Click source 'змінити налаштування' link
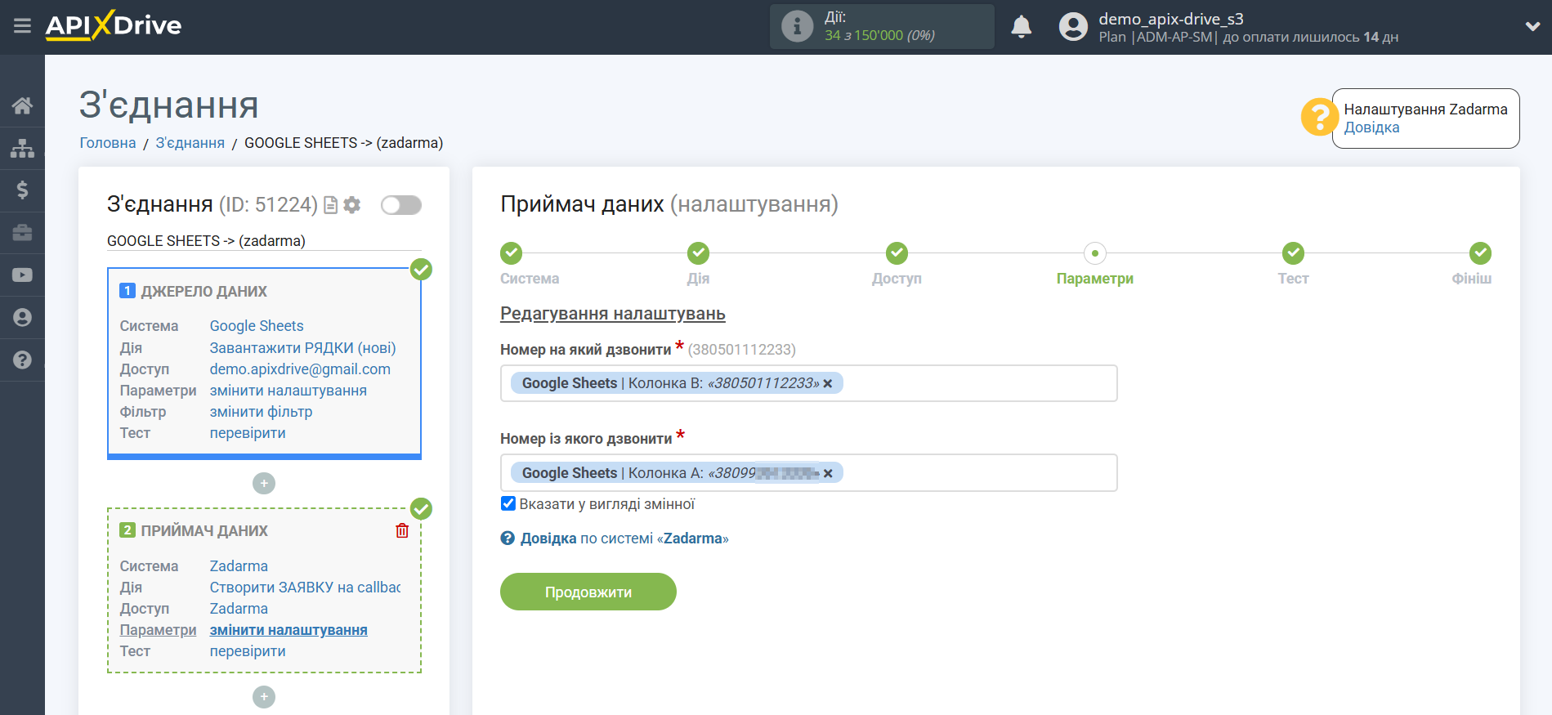This screenshot has width=1552, height=715. tap(288, 391)
